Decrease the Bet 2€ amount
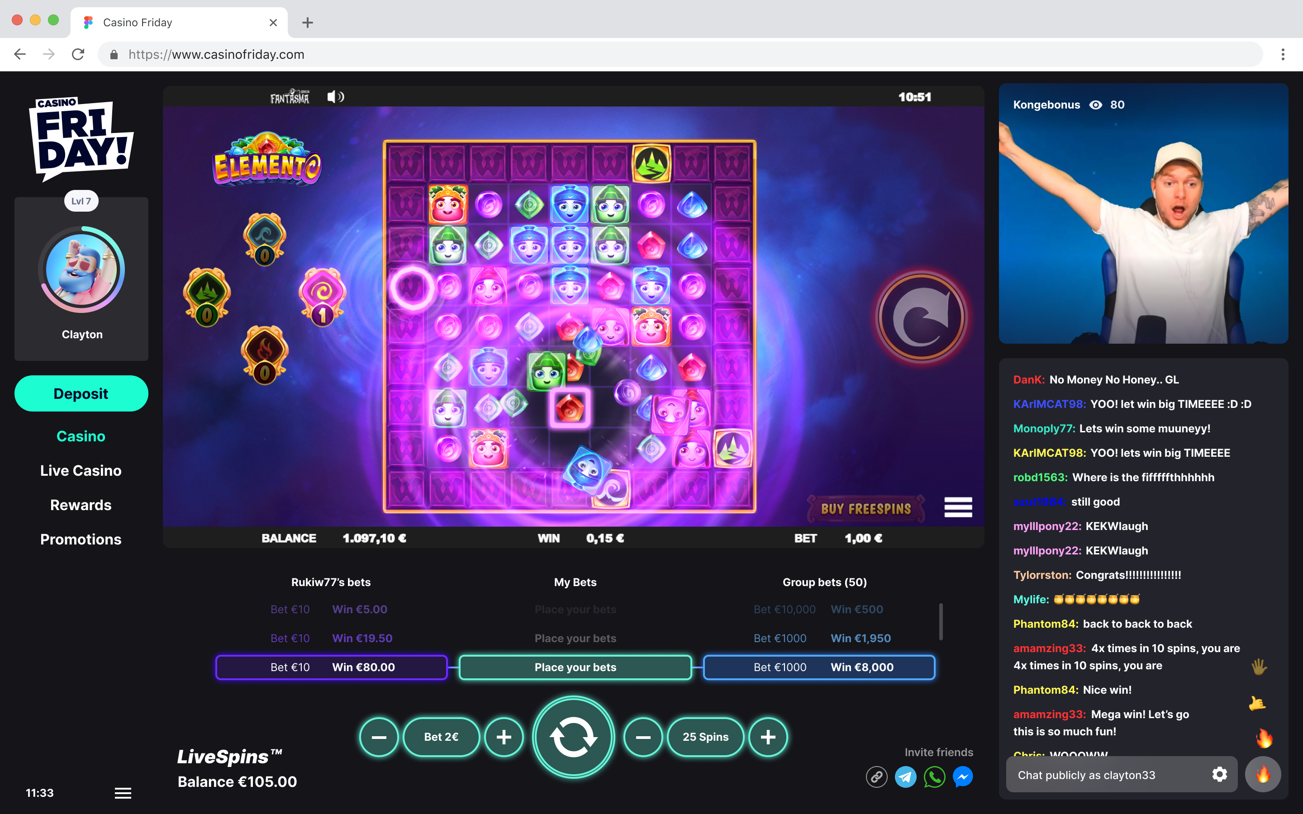The width and height of the screenshot is (1303, 814). 379,737
